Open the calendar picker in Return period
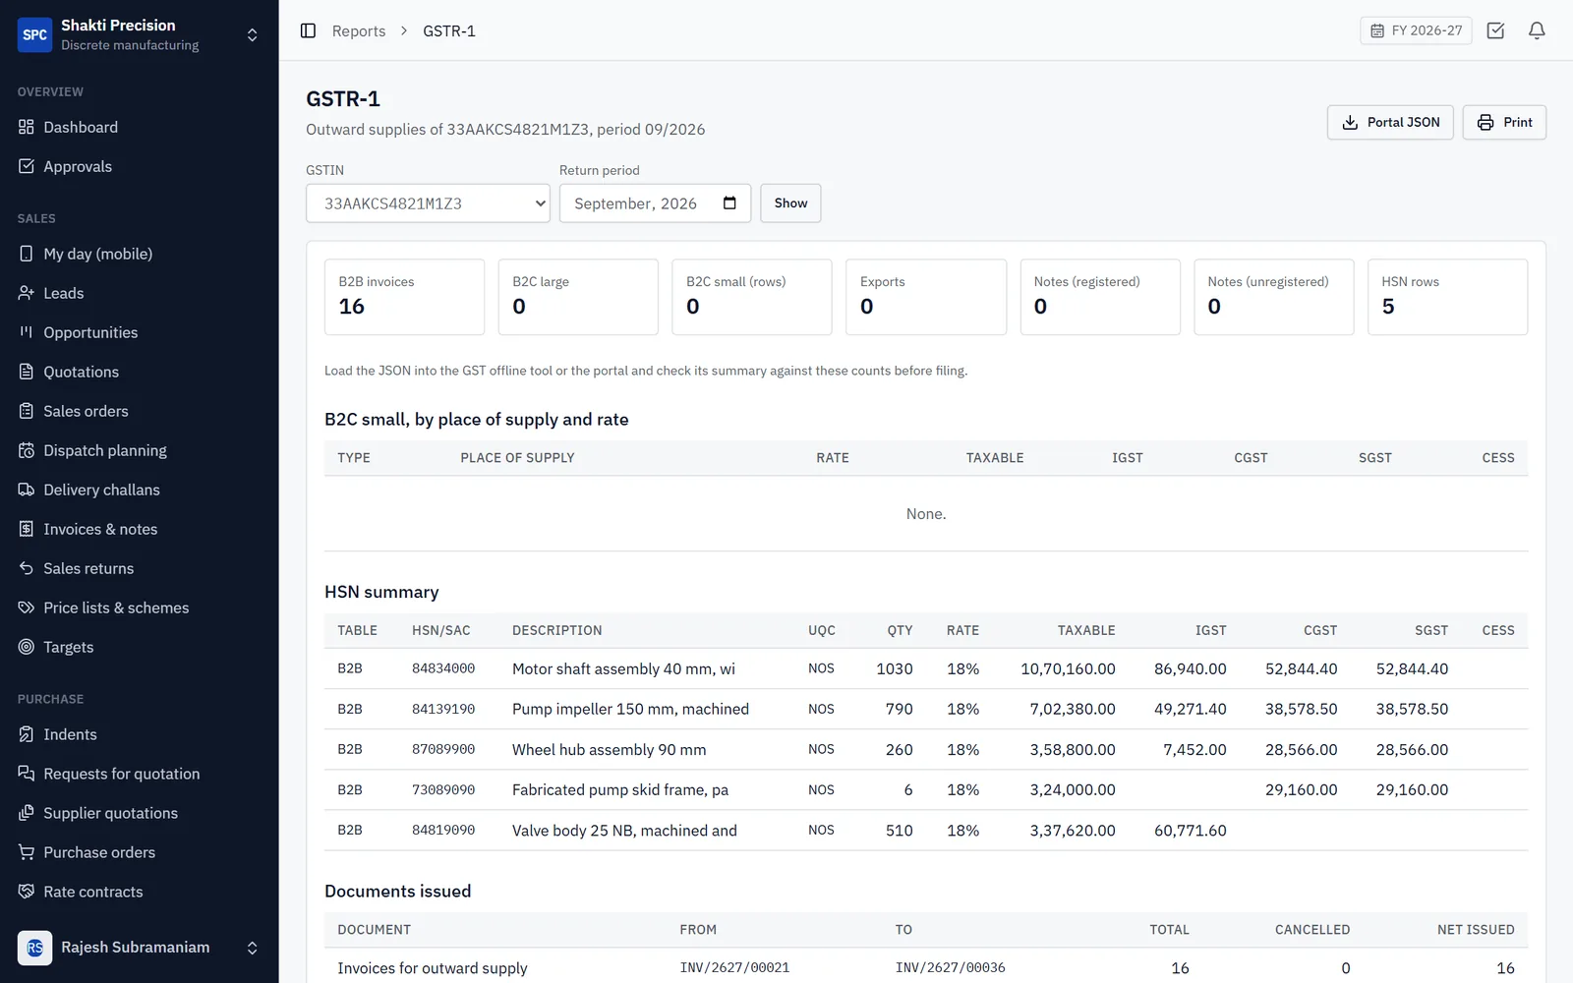Image resolution: width=1573 pixels, height=983 pixels. tap(729, 203)
